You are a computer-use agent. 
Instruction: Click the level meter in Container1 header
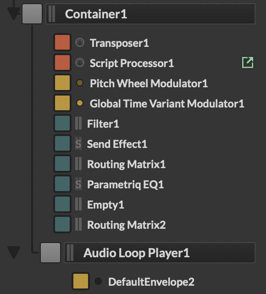click(x=52, y=14)
